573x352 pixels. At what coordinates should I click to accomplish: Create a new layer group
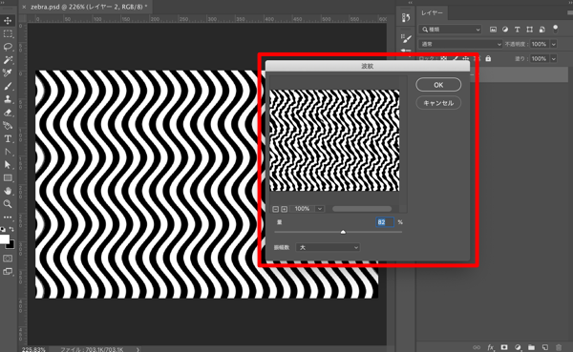point(531,347)
